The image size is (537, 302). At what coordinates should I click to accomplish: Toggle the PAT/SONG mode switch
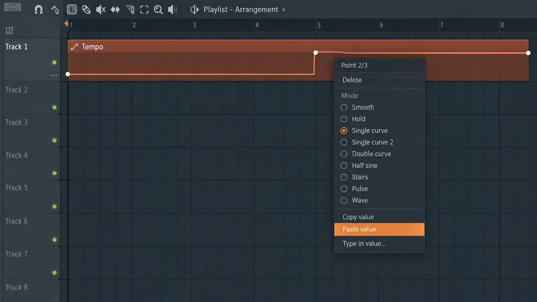[13, 7]
